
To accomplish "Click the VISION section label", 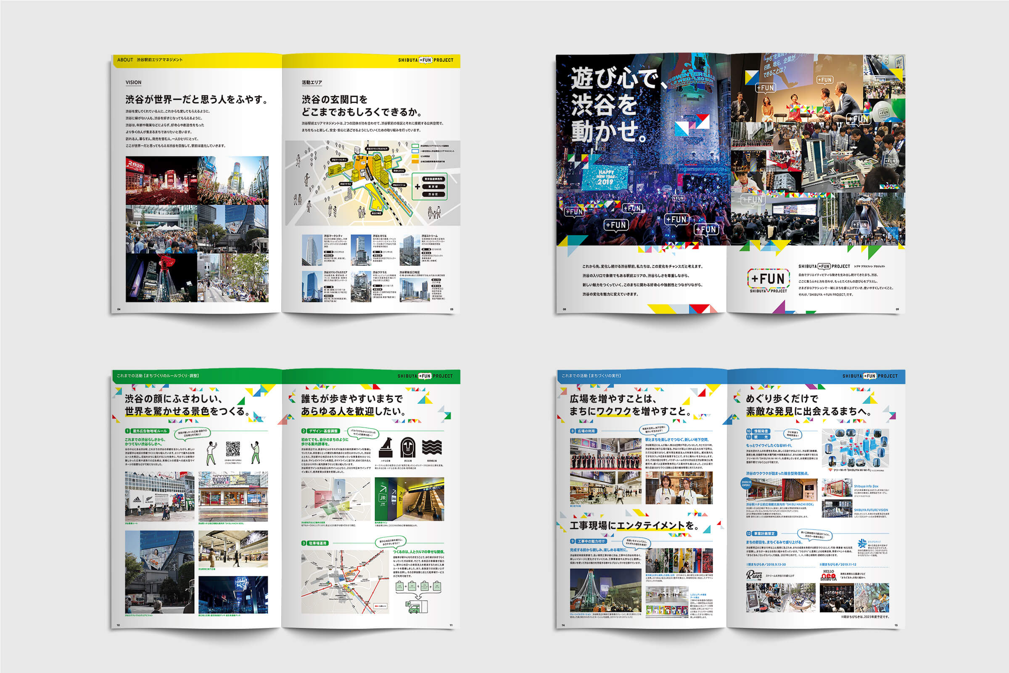I will pos(133,82).
